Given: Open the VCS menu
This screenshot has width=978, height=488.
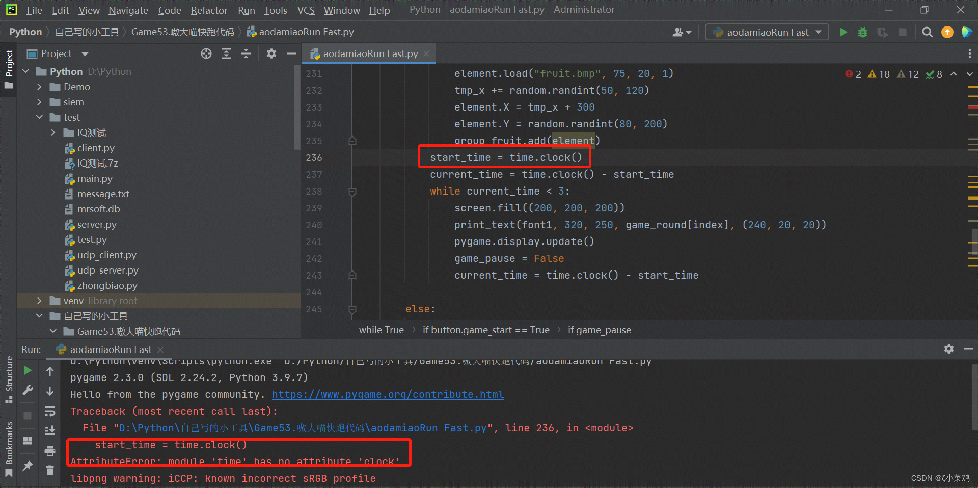Looking at the screenshot, I should point(306,10).
